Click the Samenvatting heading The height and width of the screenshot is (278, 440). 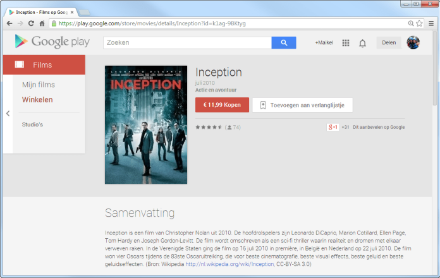click(140, 213)
